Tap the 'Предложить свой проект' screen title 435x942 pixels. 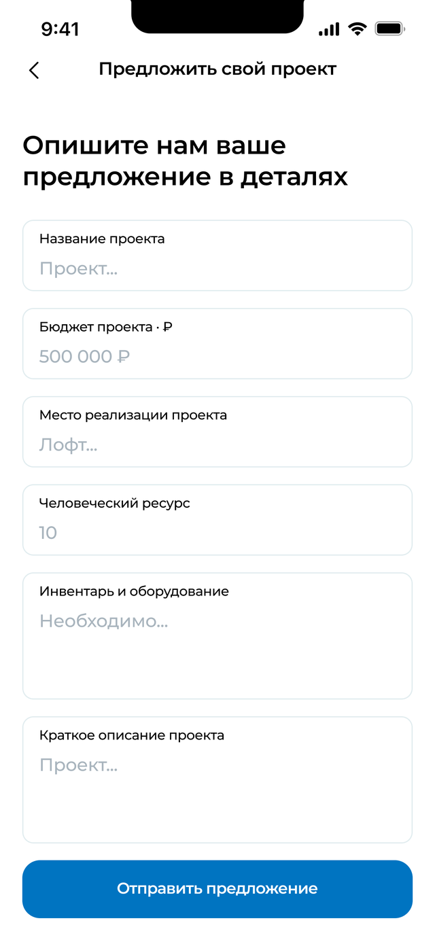tap(217, 69)
